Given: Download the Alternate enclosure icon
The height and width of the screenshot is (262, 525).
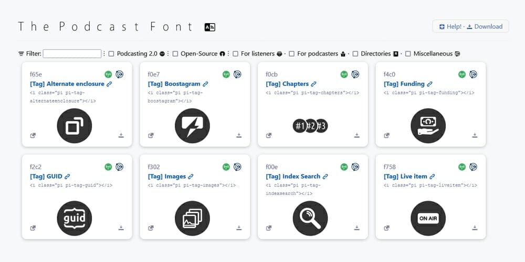Looking at the screenshot, I should pyautogui.click(x=121, y=135).
